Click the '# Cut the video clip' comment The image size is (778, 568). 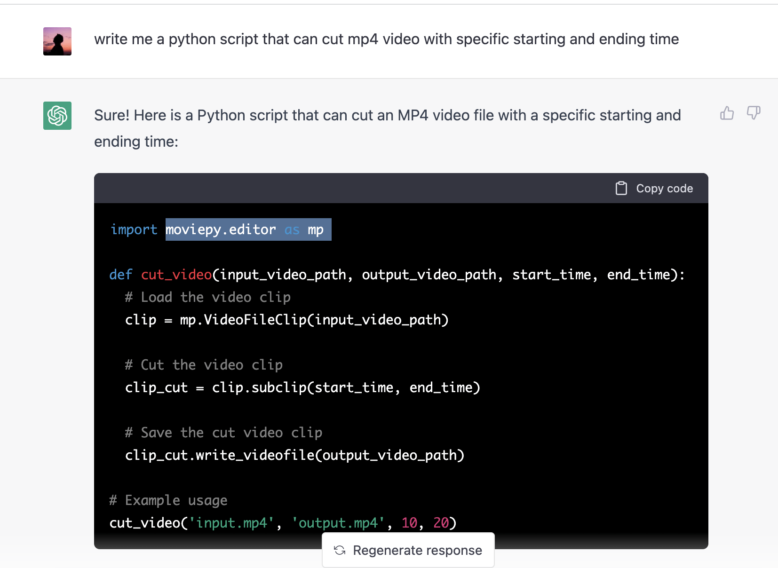click(204, 365)
